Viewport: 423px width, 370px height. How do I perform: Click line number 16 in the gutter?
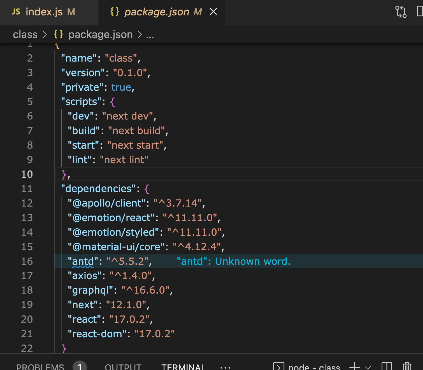pyautogui.click(x=27, y=261)
